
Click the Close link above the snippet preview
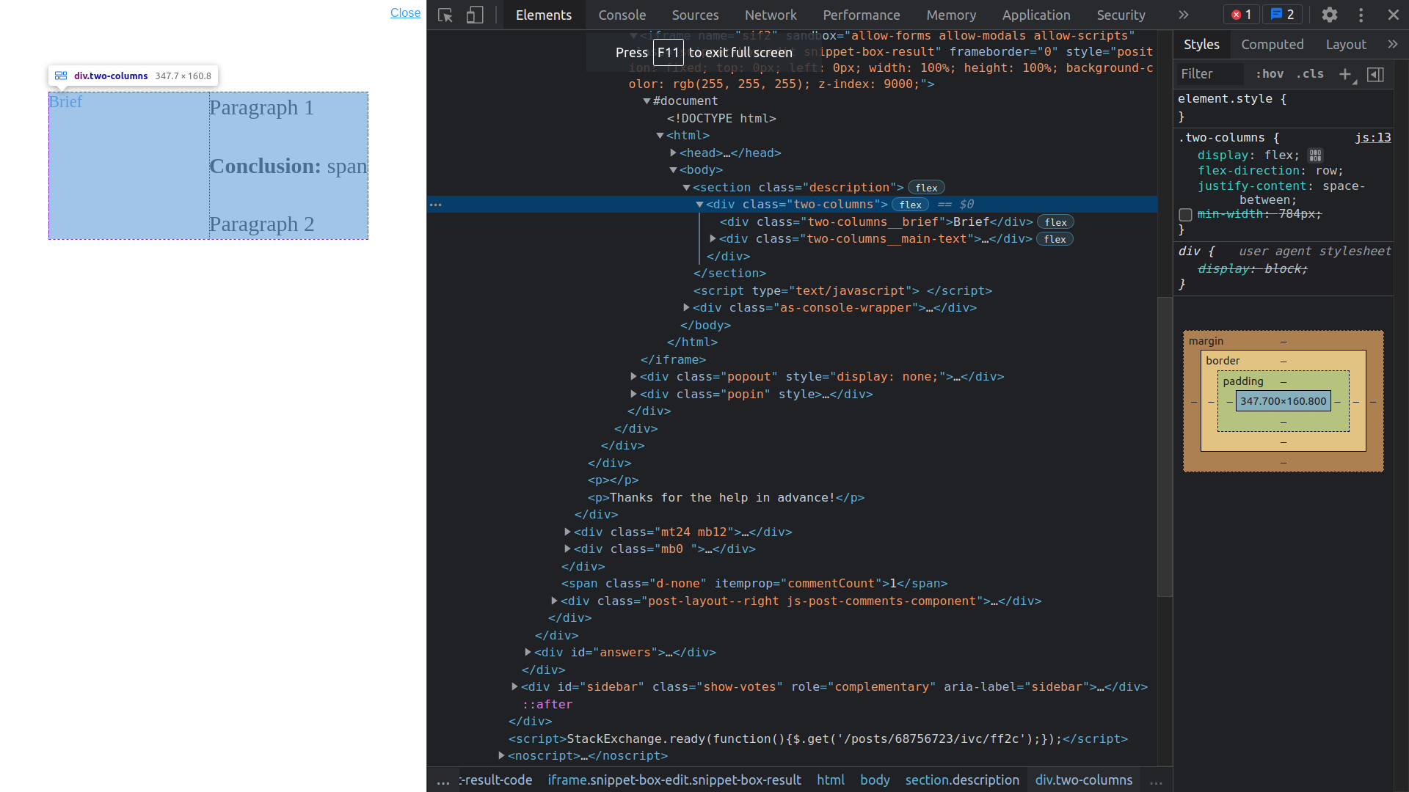pyautogui.click(x=405, y=12)
